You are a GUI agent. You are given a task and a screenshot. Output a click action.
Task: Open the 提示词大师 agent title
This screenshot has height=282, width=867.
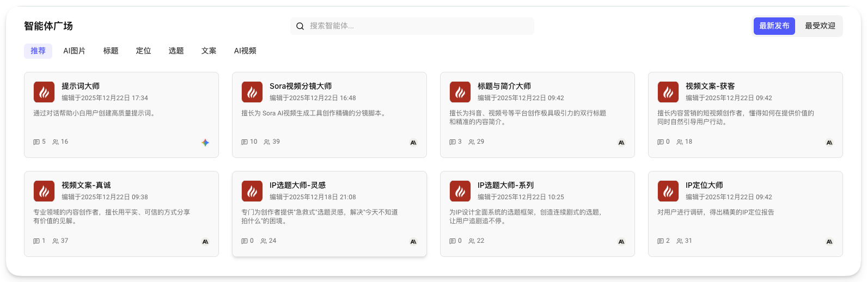[81, 86]
